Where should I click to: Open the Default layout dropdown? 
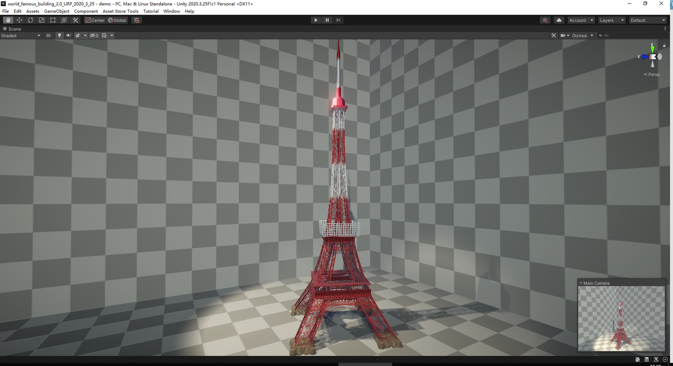pyautogui.click(x=648, y=20)
